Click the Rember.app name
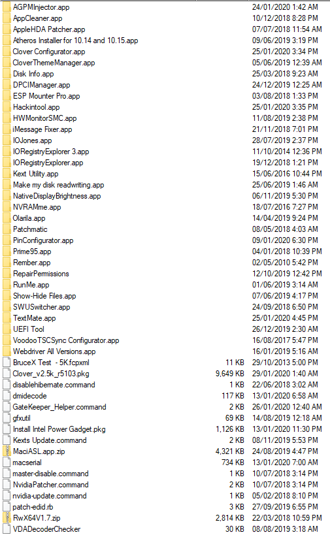 coord(31,263)
